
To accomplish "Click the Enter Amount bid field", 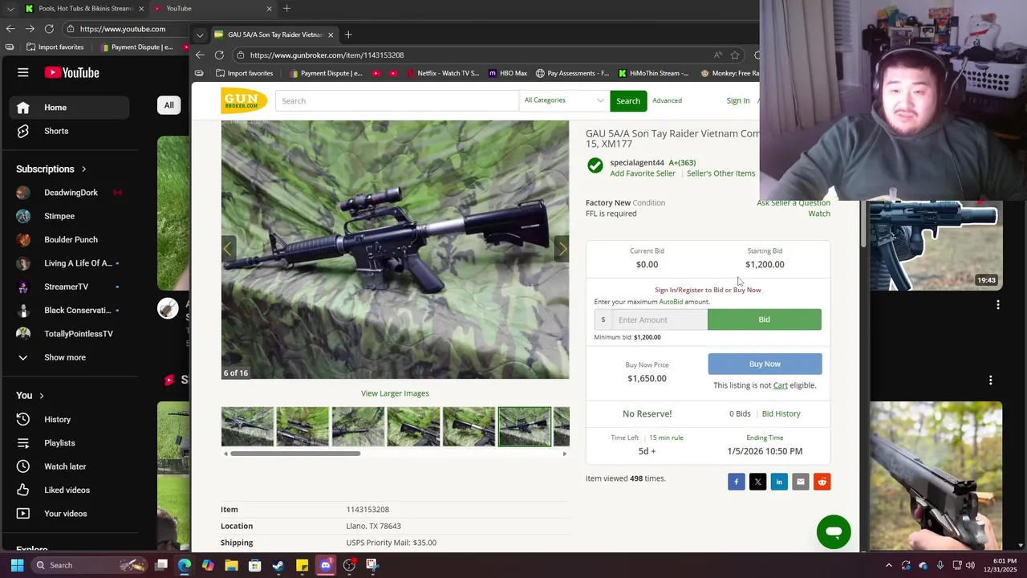I will 660,320.
